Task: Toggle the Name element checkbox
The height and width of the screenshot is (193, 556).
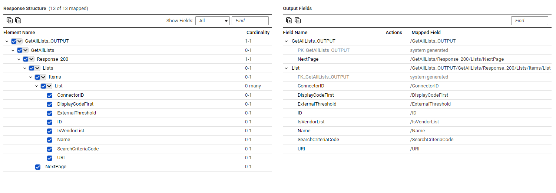Action: 50,140
